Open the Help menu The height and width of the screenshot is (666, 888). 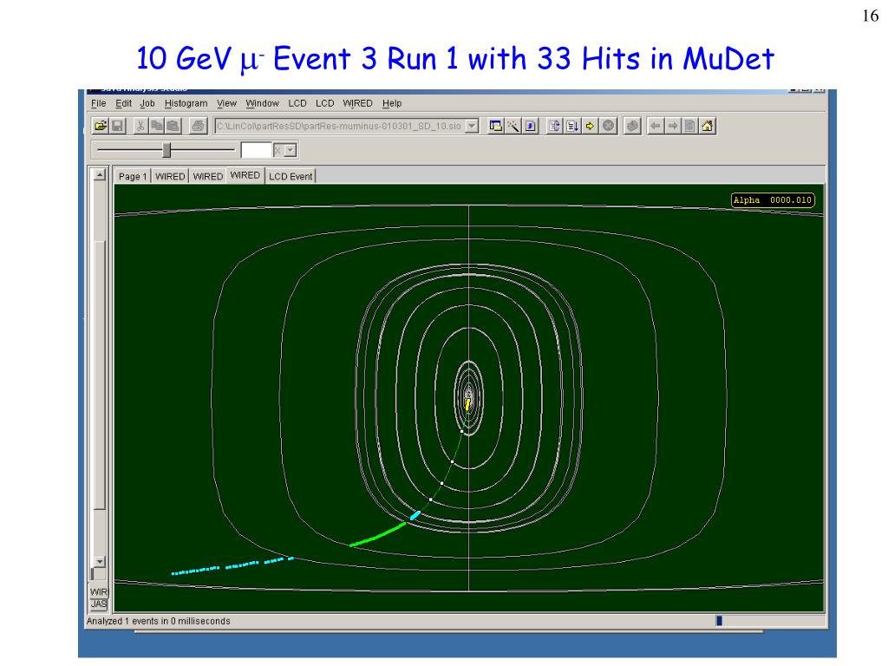pyautogui.click(x=392, y=103)
